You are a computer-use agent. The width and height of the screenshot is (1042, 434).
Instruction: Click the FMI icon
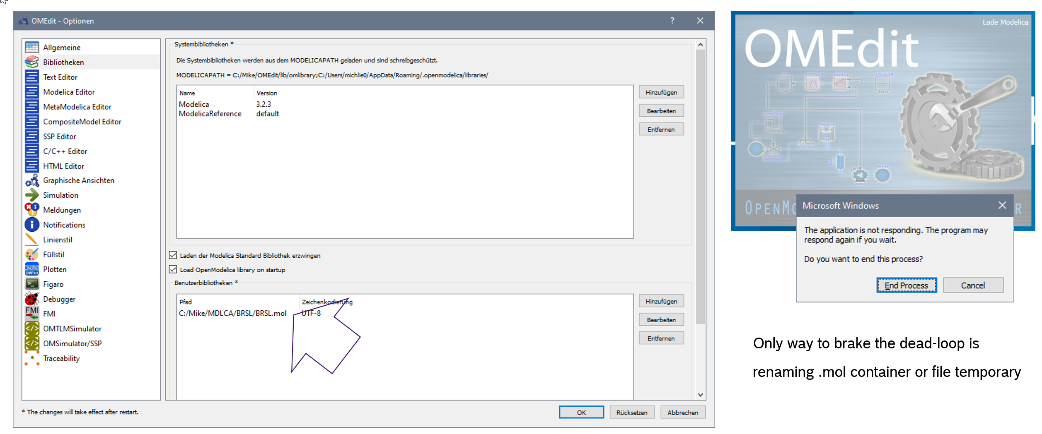[x=31, y=314]
